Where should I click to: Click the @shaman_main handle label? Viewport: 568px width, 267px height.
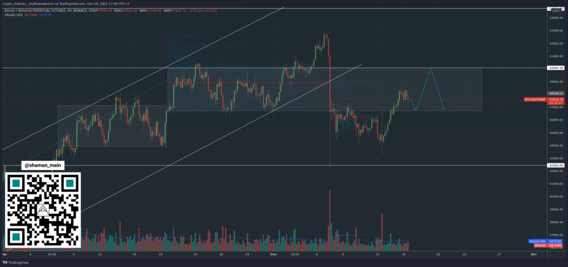pyautogui.click(x=43, y=165)
